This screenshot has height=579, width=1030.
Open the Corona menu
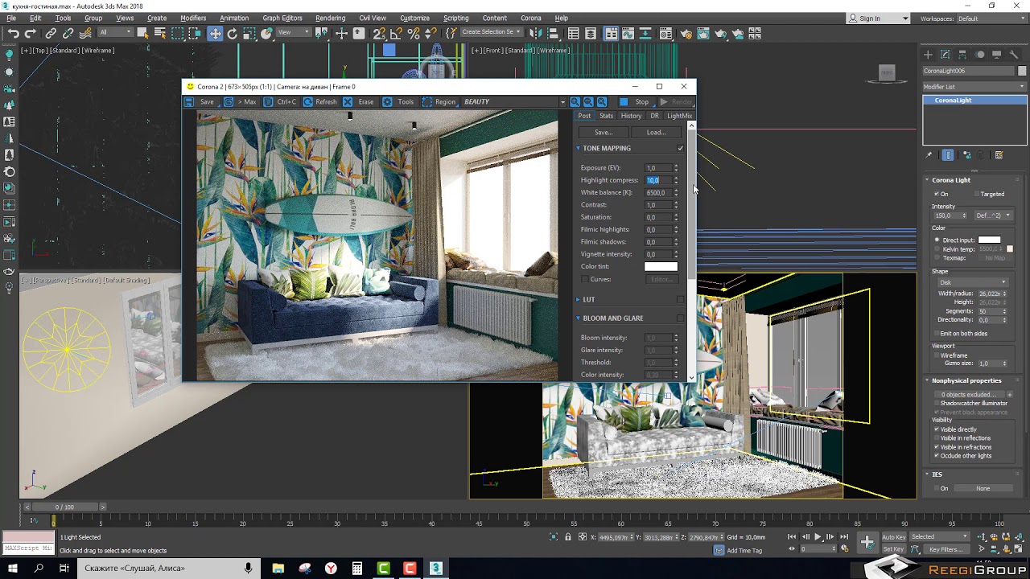pos(531,18)
